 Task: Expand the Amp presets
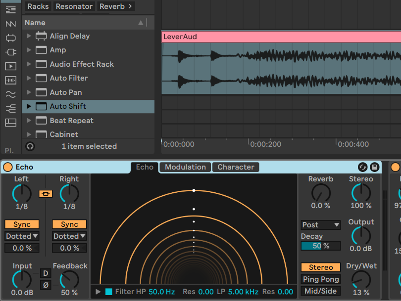click(x=29, y=50)
